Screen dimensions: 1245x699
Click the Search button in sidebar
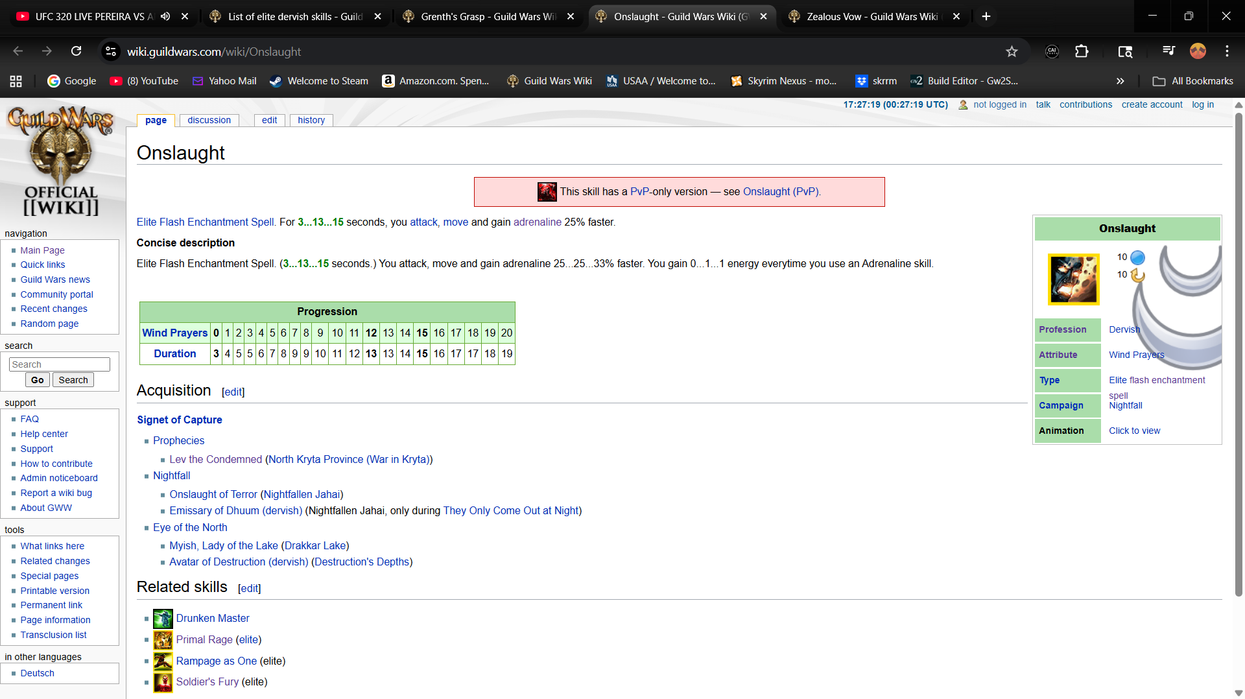[x=73, y=380]
